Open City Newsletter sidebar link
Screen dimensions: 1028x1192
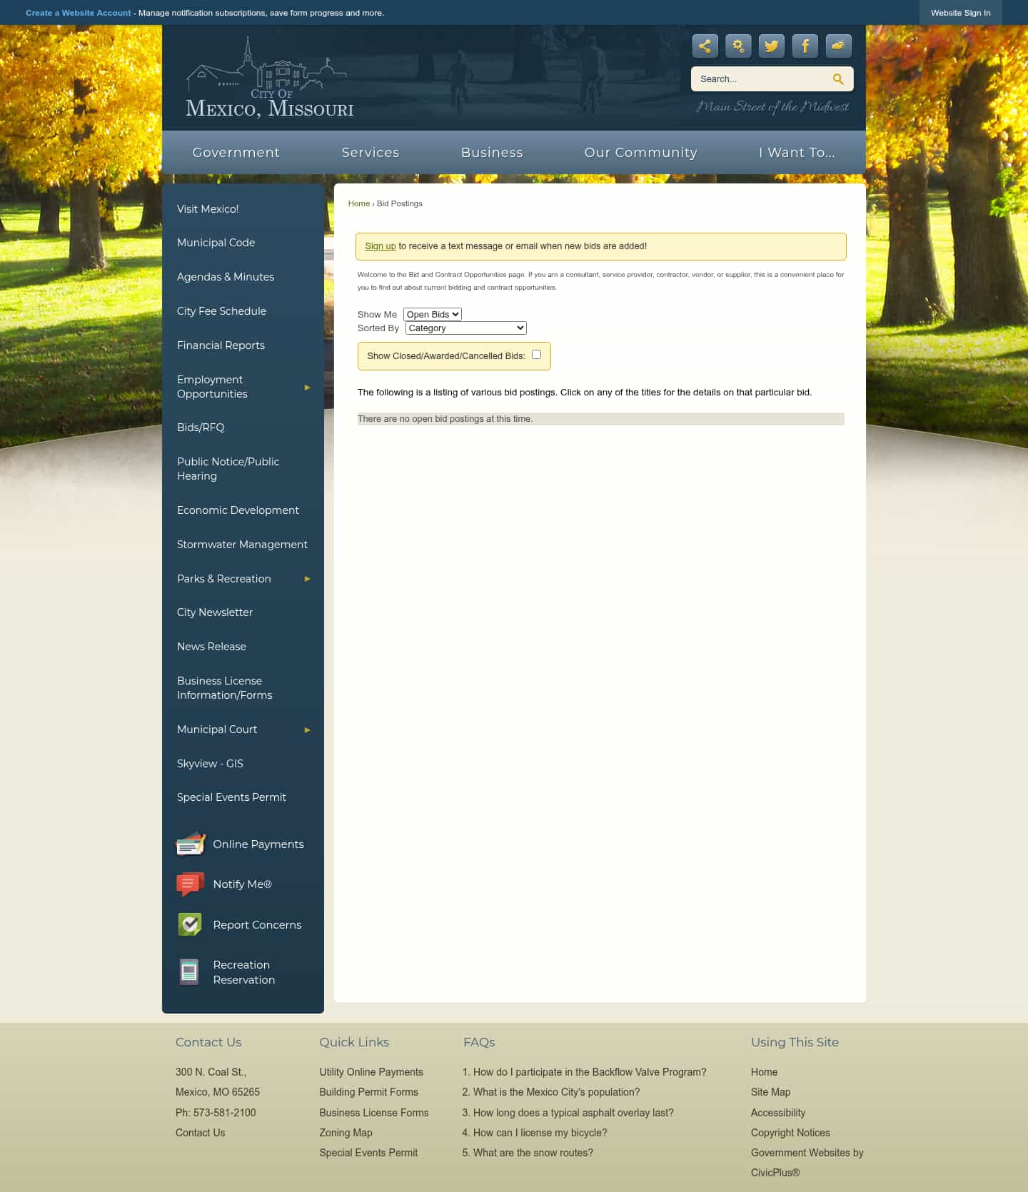(215, 612)
